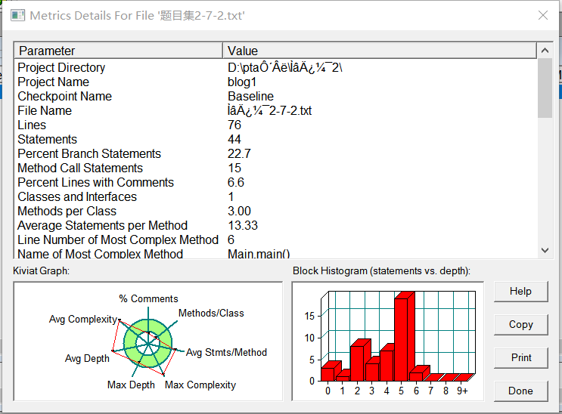Click the window icon in title bar

[x=17, y=16]
